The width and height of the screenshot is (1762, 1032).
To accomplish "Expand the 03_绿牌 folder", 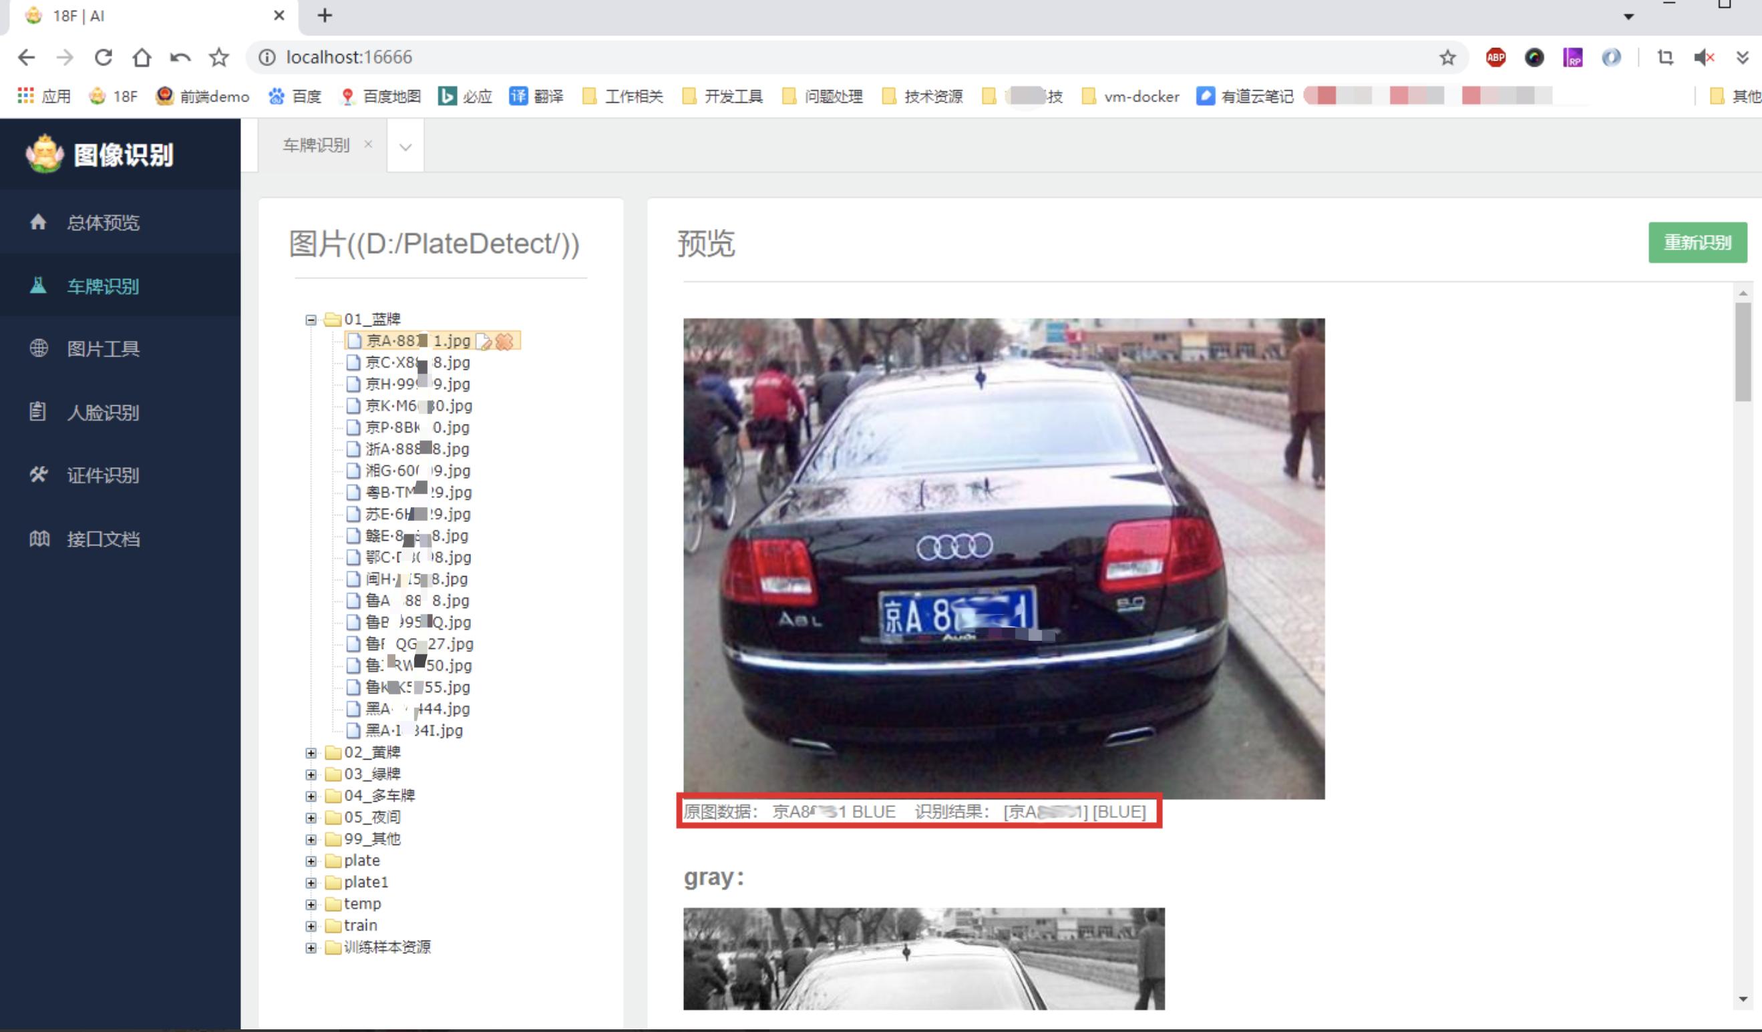I will pyautogui.click(x=311, y=773).
